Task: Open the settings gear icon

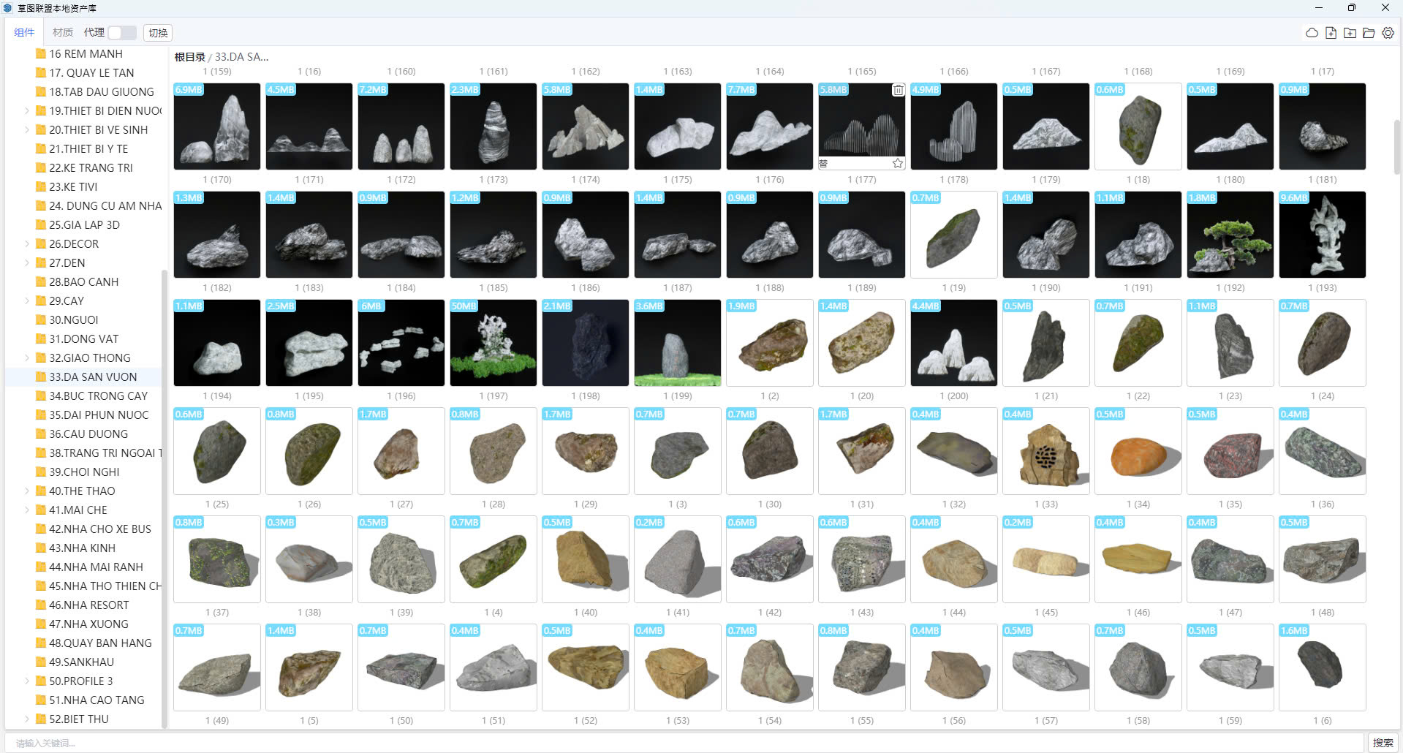Action: tap(1388, 33)
